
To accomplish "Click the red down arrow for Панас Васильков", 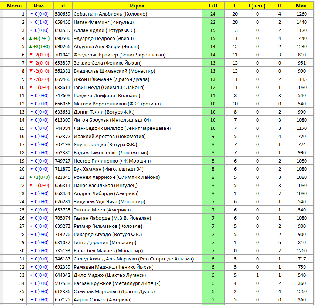I will (x=31, y=185).
